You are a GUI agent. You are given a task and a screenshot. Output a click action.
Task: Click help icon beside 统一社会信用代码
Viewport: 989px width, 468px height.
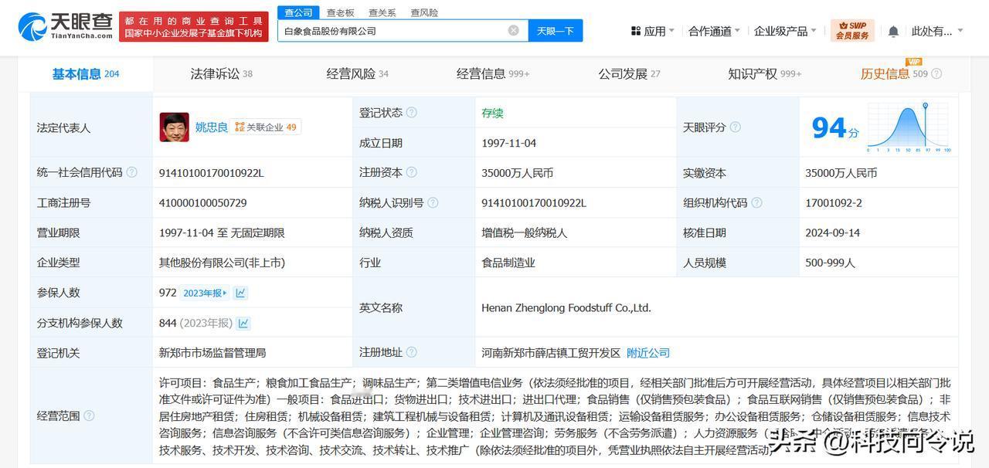tap(131, 172)
